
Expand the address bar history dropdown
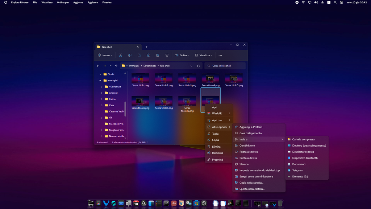tap(191, 66)
